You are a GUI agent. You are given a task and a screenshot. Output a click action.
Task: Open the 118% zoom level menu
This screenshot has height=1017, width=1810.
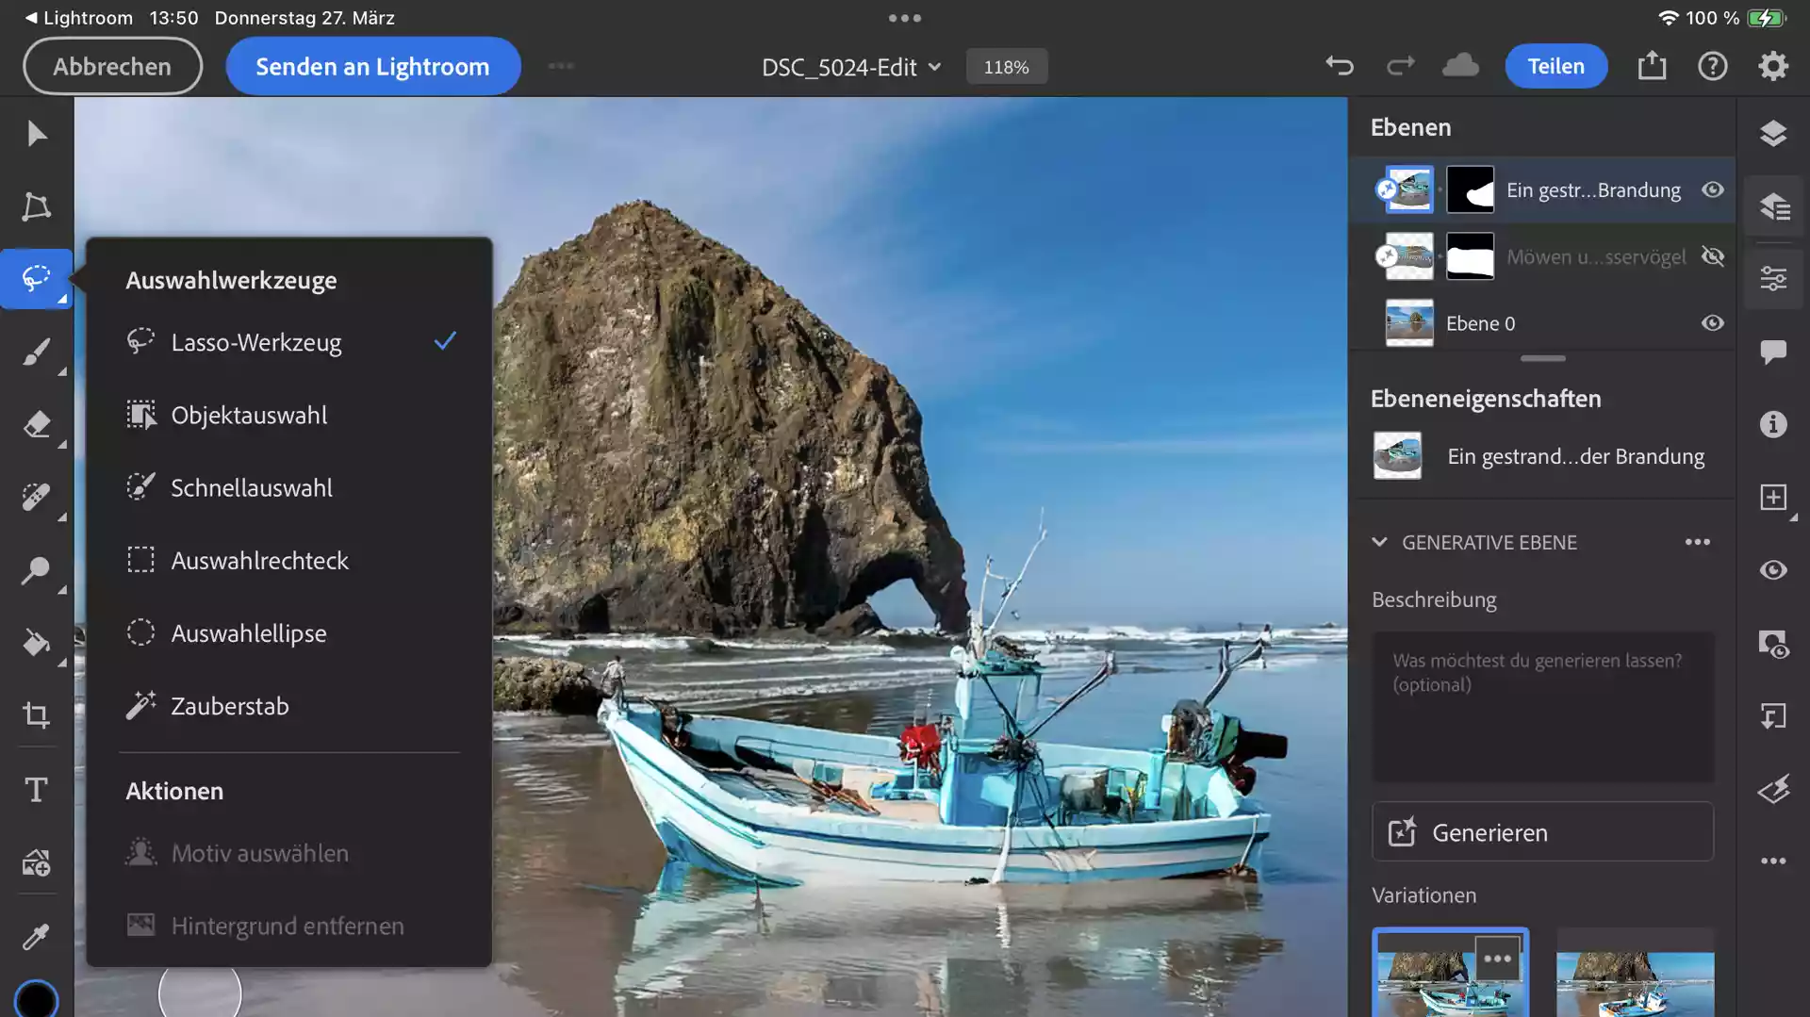tap(1006, 67)
